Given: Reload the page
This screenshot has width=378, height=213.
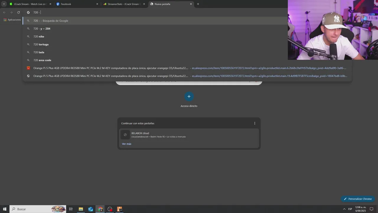Looking at the screenshot, I should 18,12.
